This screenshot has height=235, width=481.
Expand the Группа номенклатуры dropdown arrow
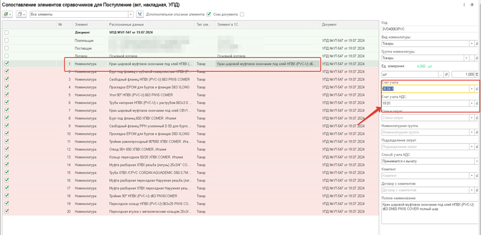click(x=467, y=58)
